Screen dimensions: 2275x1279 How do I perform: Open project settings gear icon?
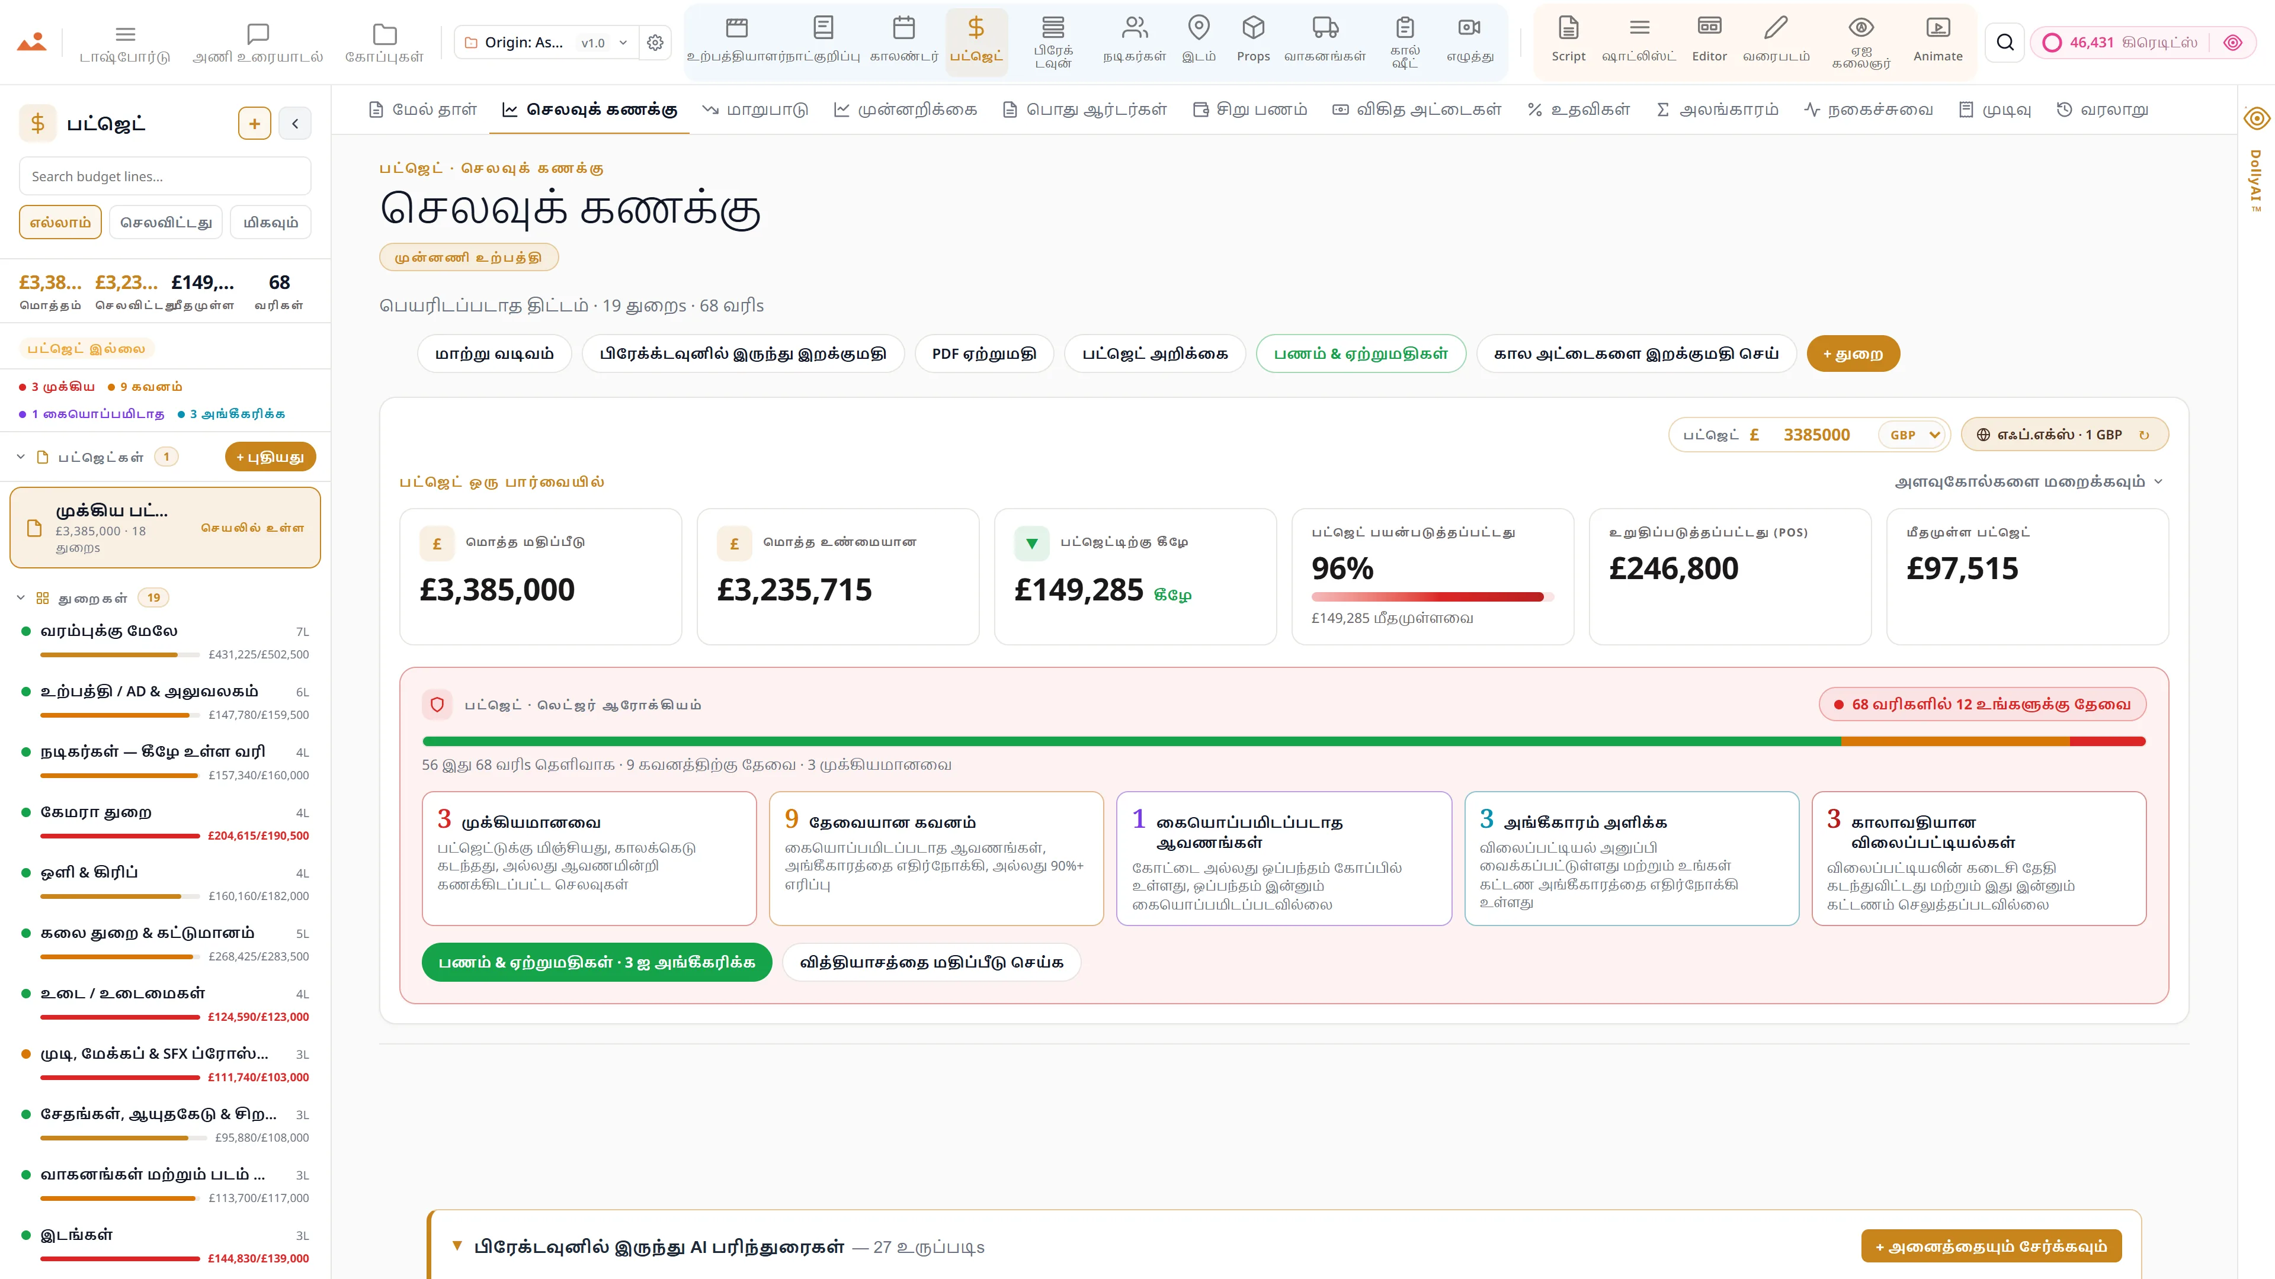[655, 43]
